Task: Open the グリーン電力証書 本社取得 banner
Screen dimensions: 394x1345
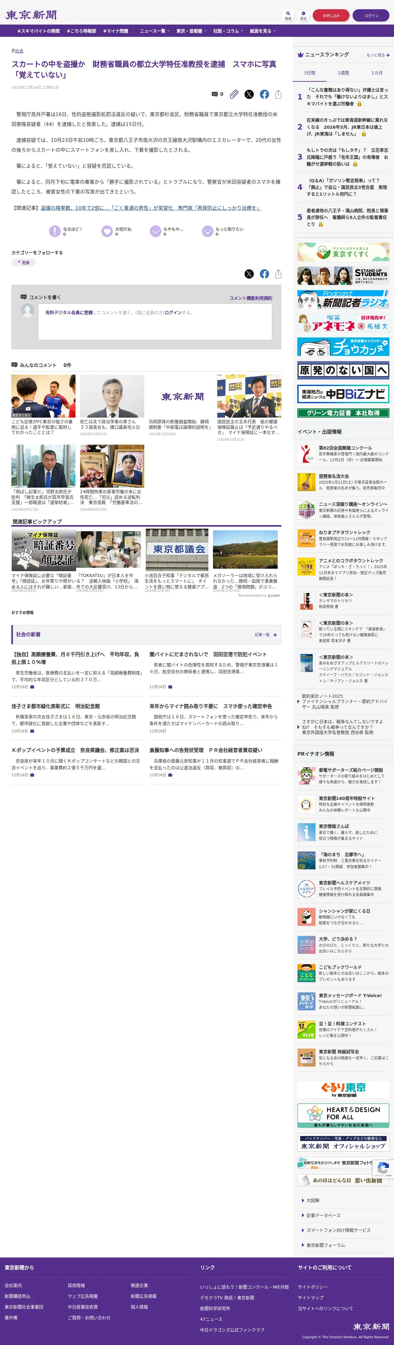Action: tap(343, 413)
